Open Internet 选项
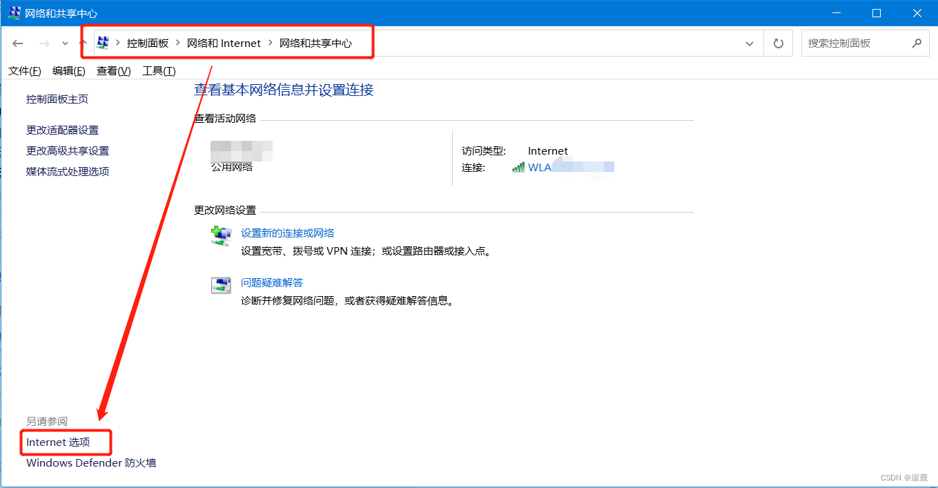This screenshot has width=938, height=488. pyautogui.click(x=58, y=442)
